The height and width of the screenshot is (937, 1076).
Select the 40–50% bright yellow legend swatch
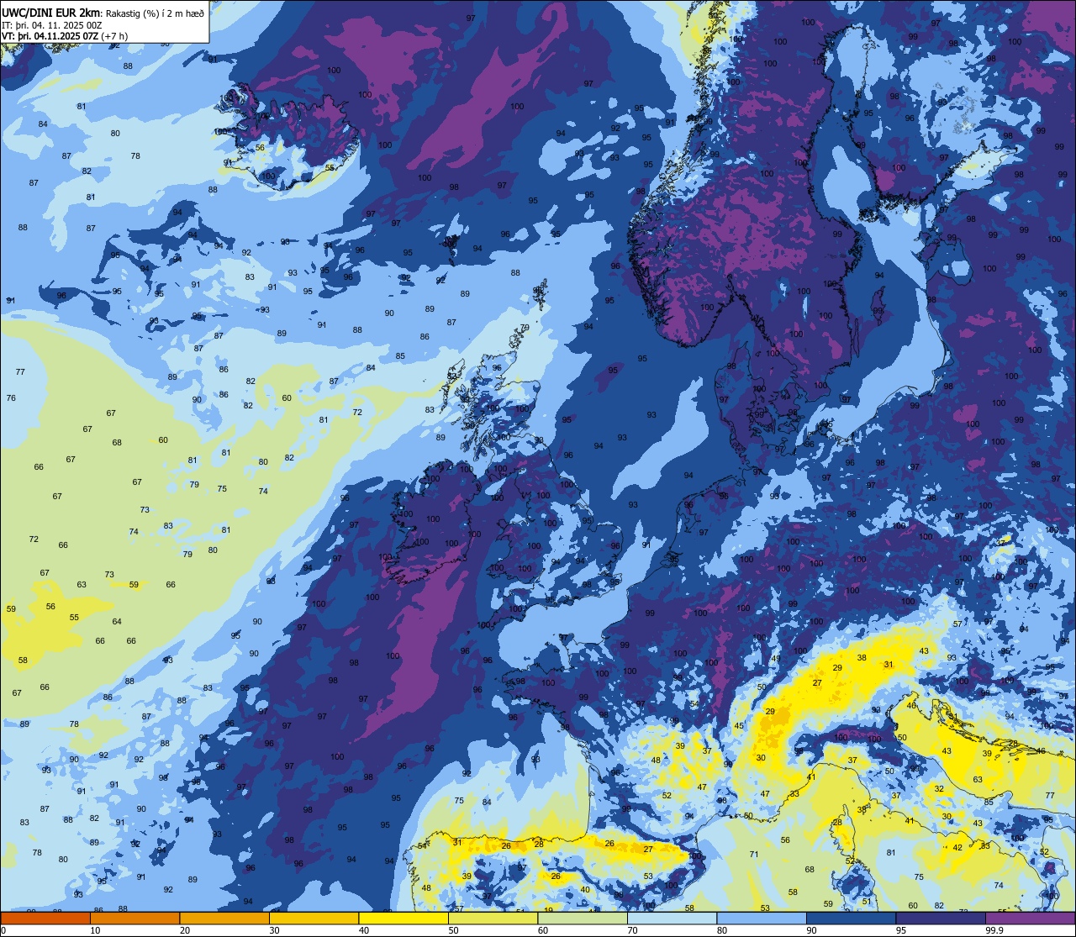click(x=403, y=919)
